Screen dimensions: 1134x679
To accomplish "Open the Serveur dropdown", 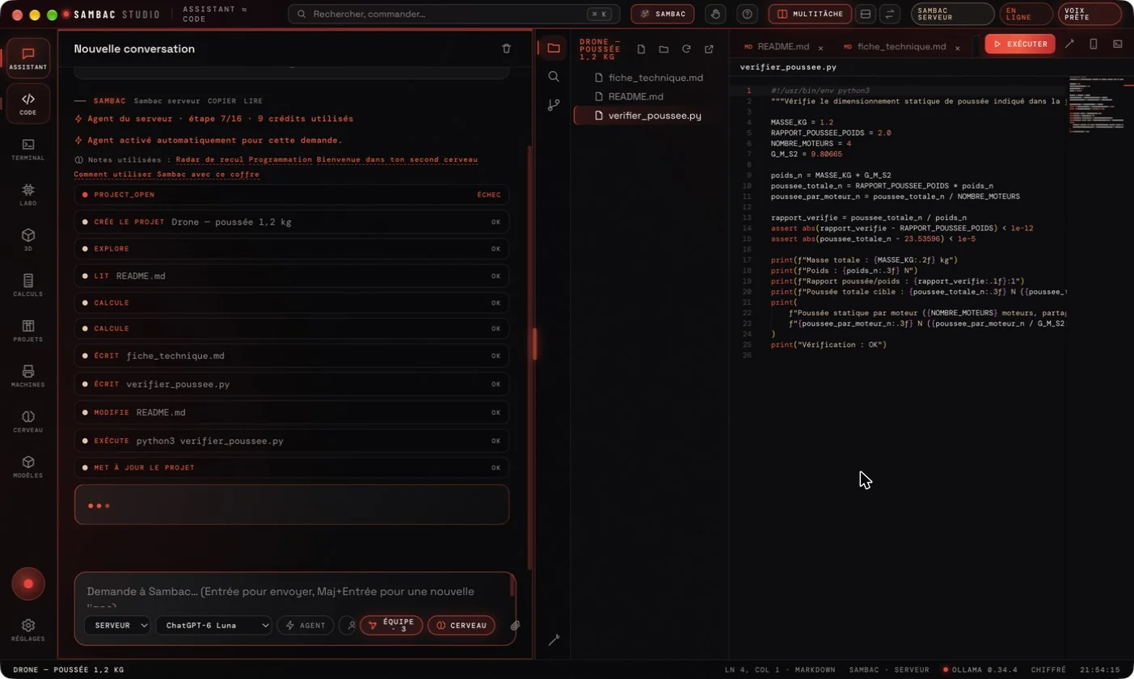I will pos(117,625).
